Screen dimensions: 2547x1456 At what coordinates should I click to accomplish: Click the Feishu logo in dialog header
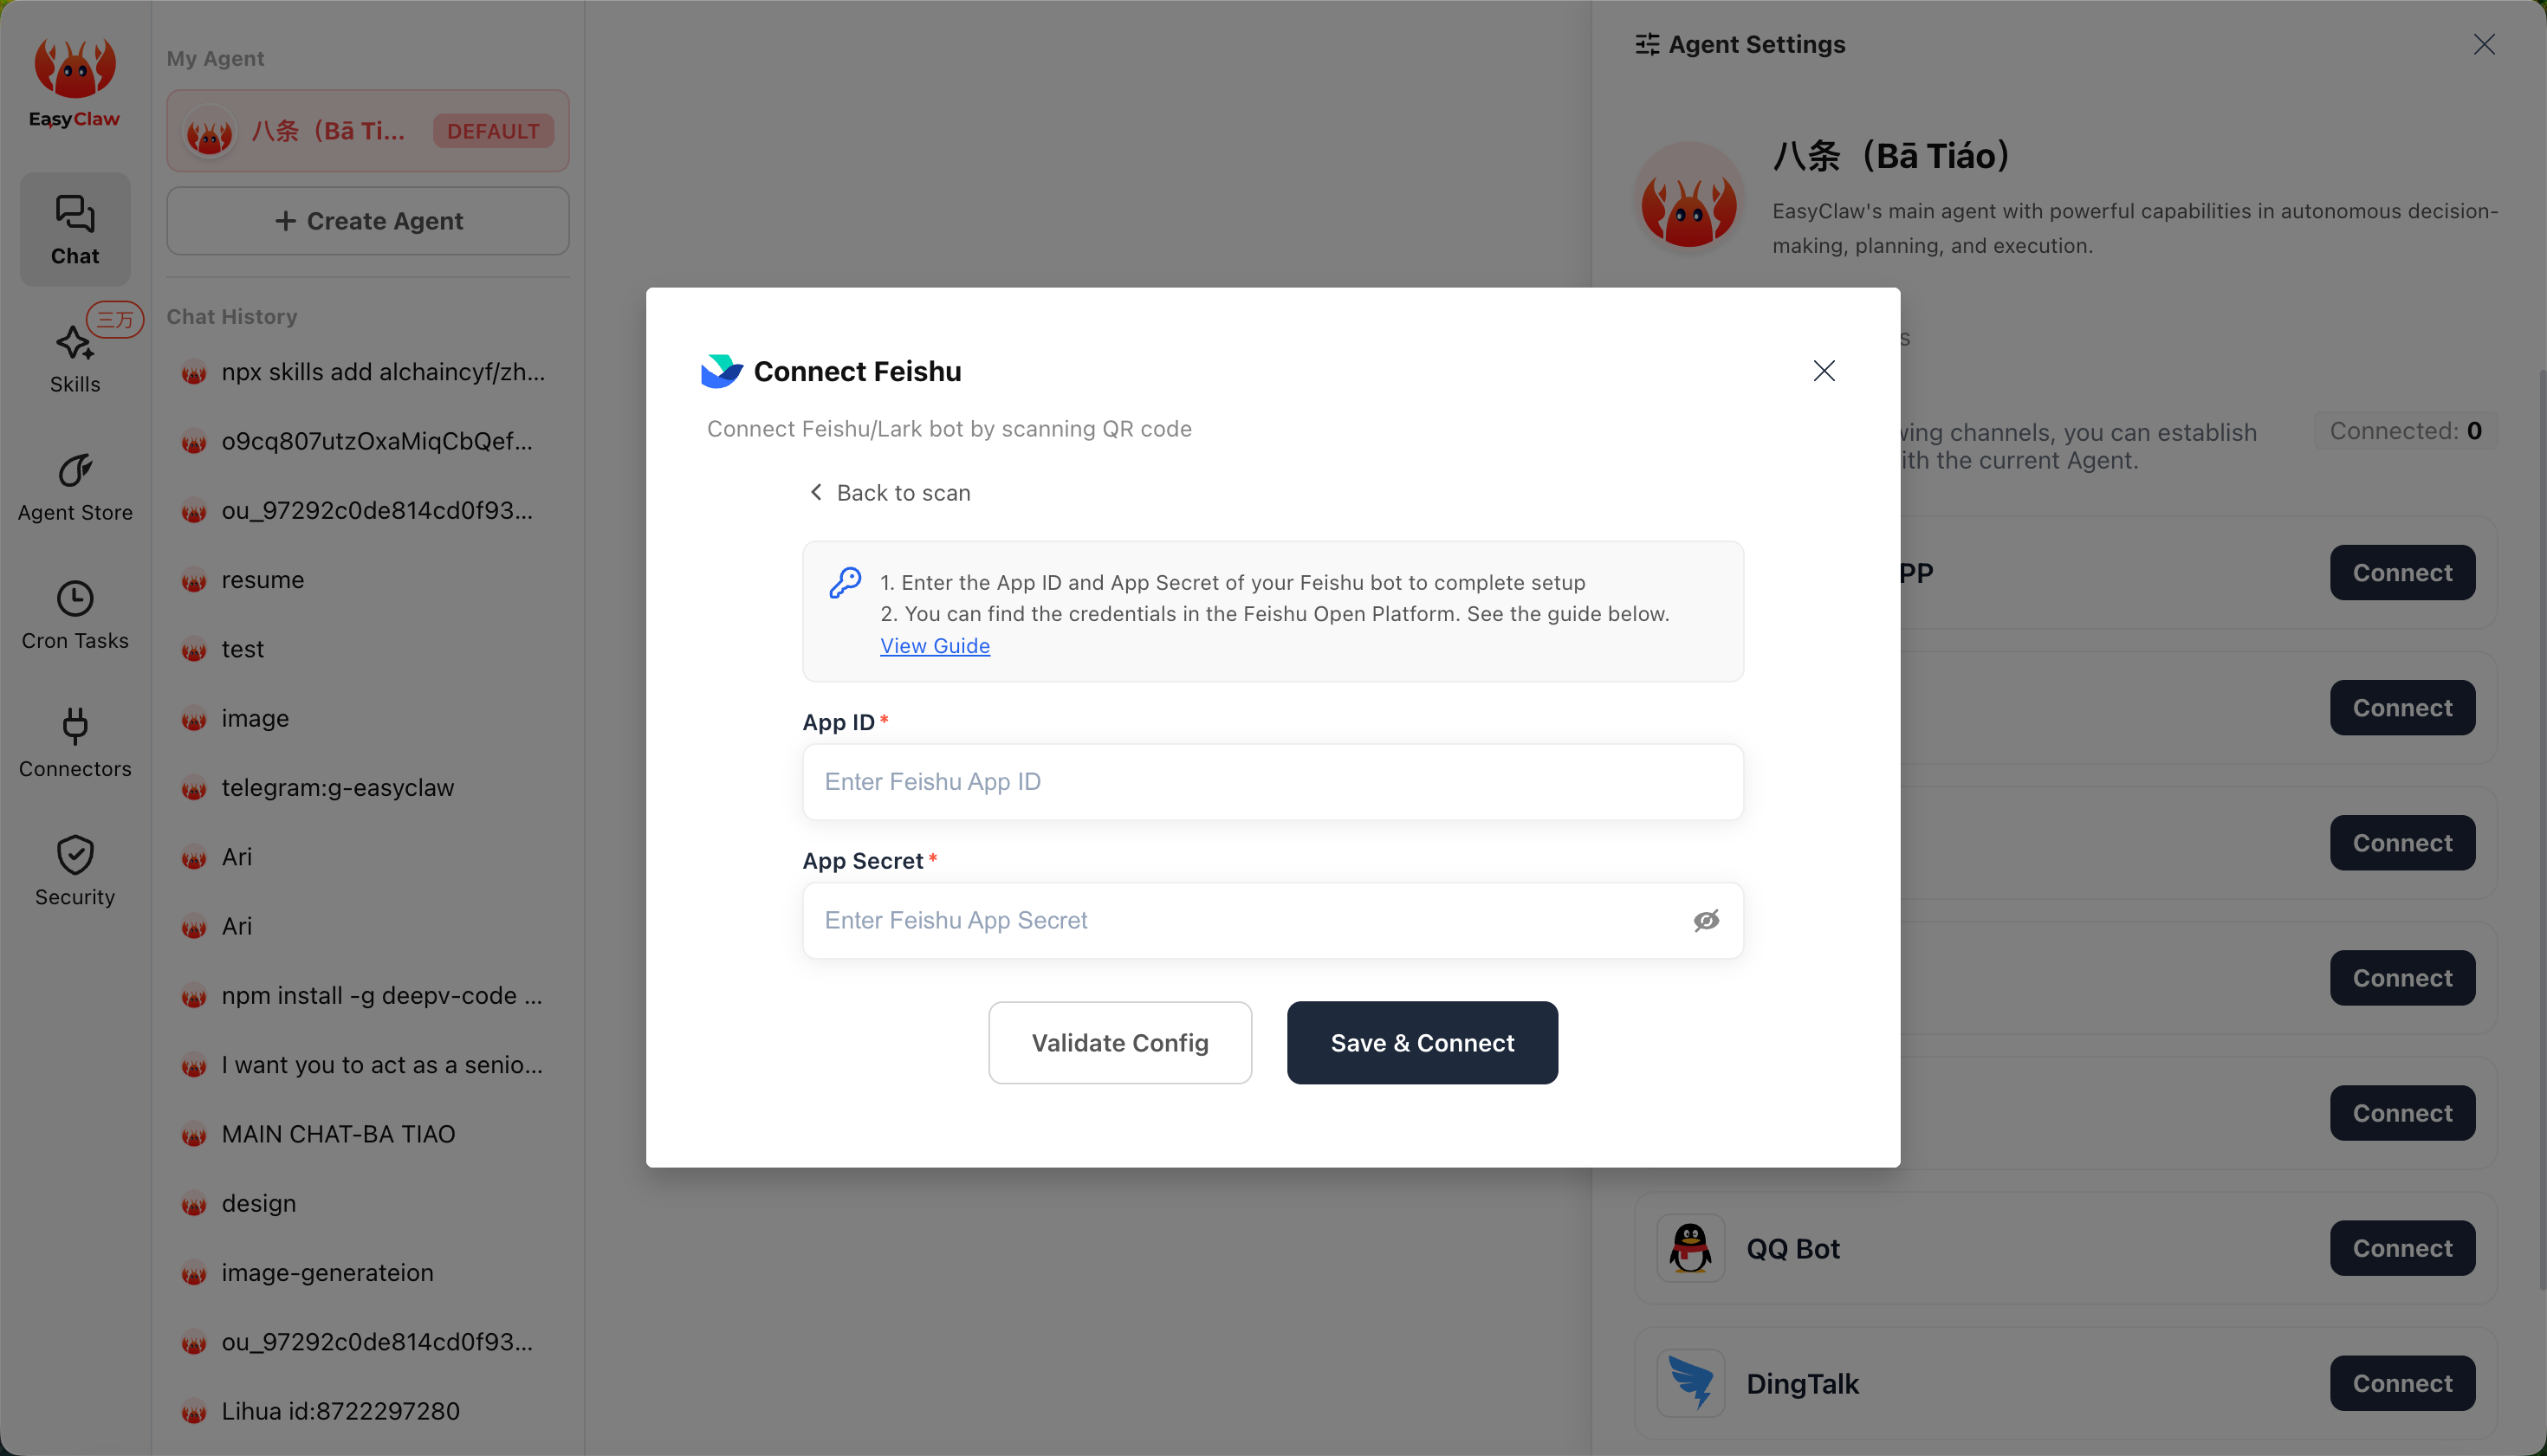[722, 371]
